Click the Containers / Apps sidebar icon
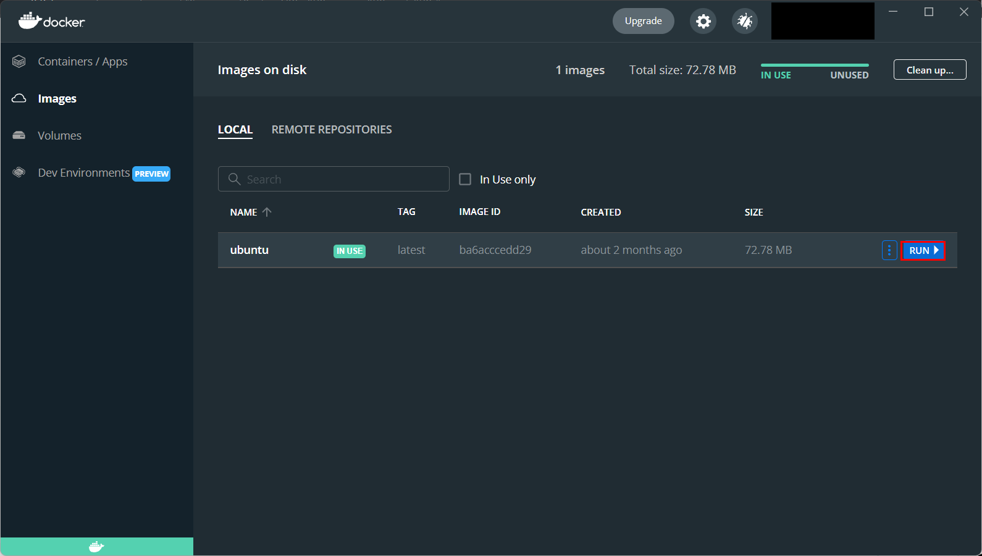This screenshot has height=556, width=982. [19, 61]
